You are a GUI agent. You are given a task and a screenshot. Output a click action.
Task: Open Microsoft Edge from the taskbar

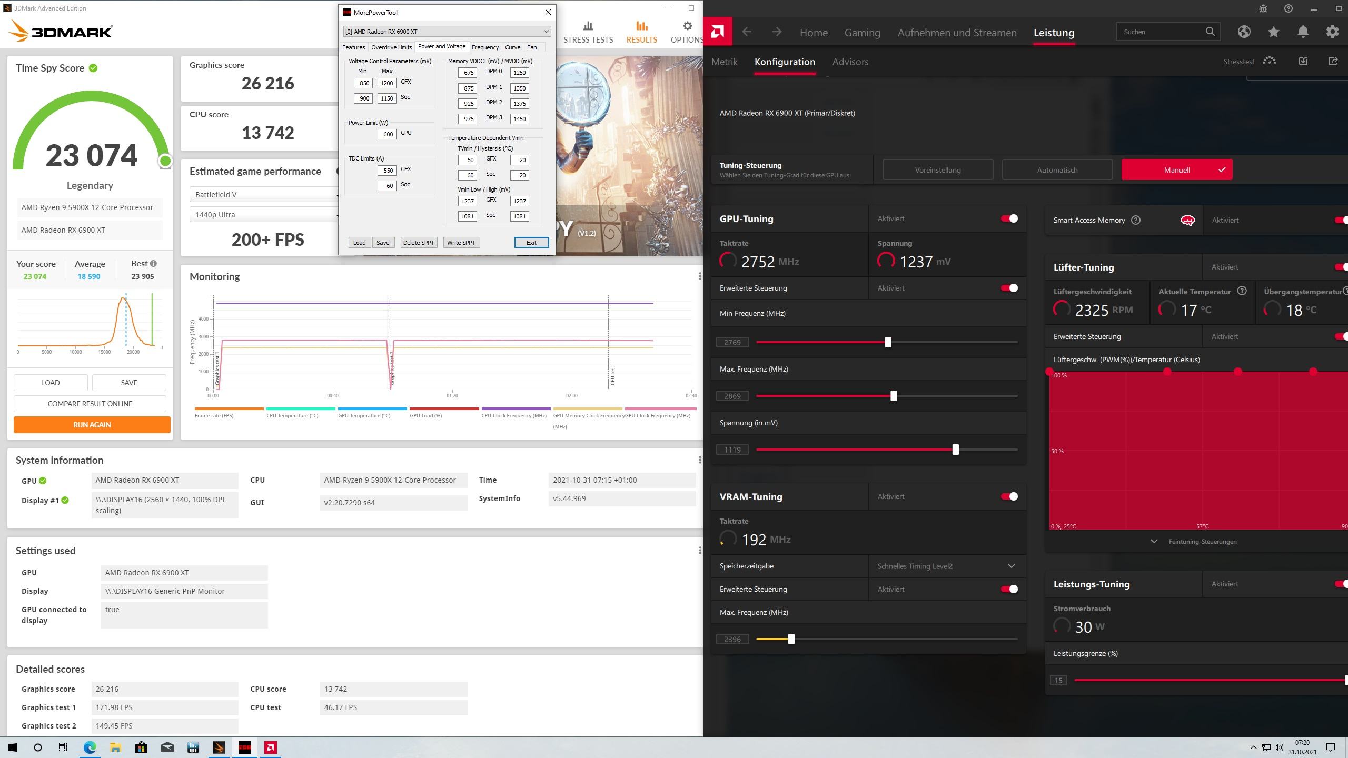click(x=90, y=747)
